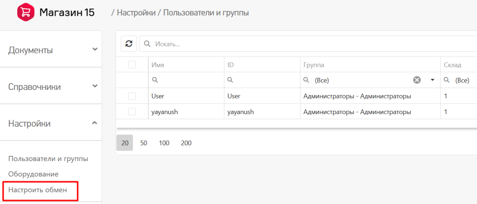Viewport: 477px width, 204px height.
Task: Tick the select-all header checkbox
Action: pos(132,64)
